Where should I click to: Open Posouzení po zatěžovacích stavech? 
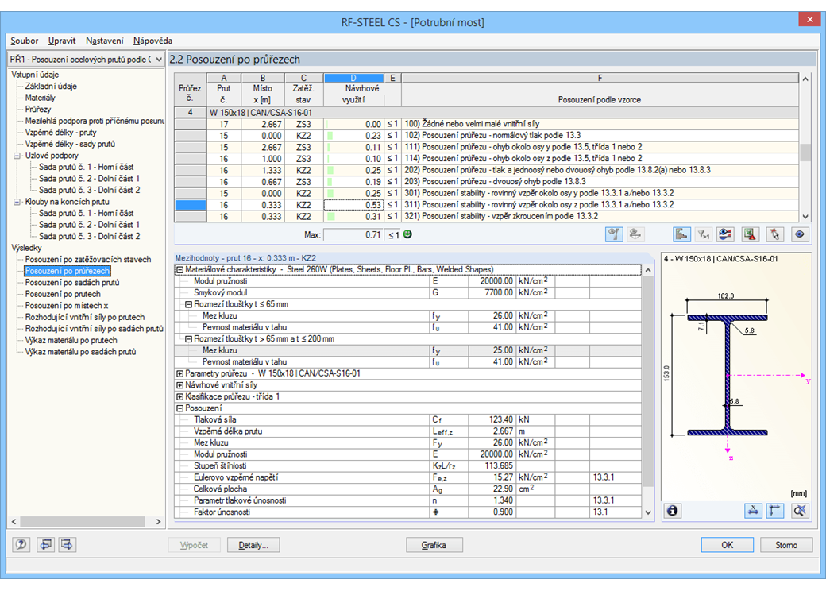(x=88, y=260)
